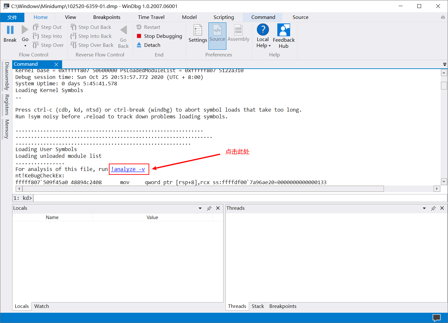Viewport: 448px width, 323px height.
Task: Click the Restart debugging button
Action: pyautogui.click(x=148, y=27)
